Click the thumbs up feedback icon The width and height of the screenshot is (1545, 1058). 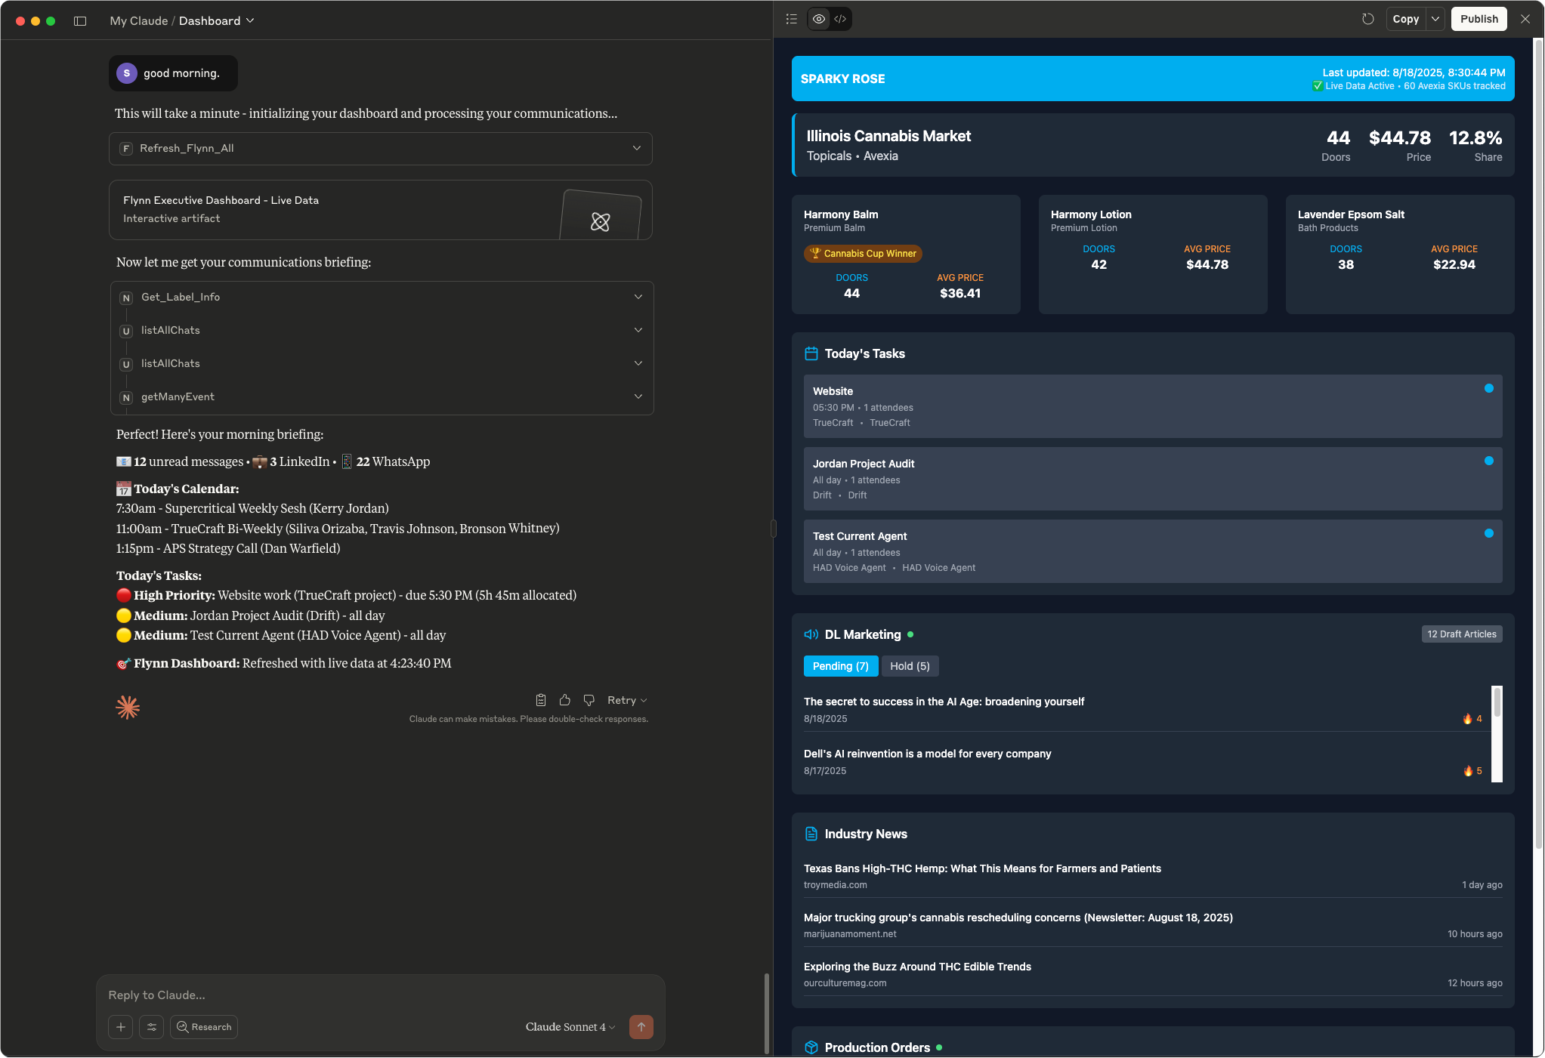click(x=565, y=700)
